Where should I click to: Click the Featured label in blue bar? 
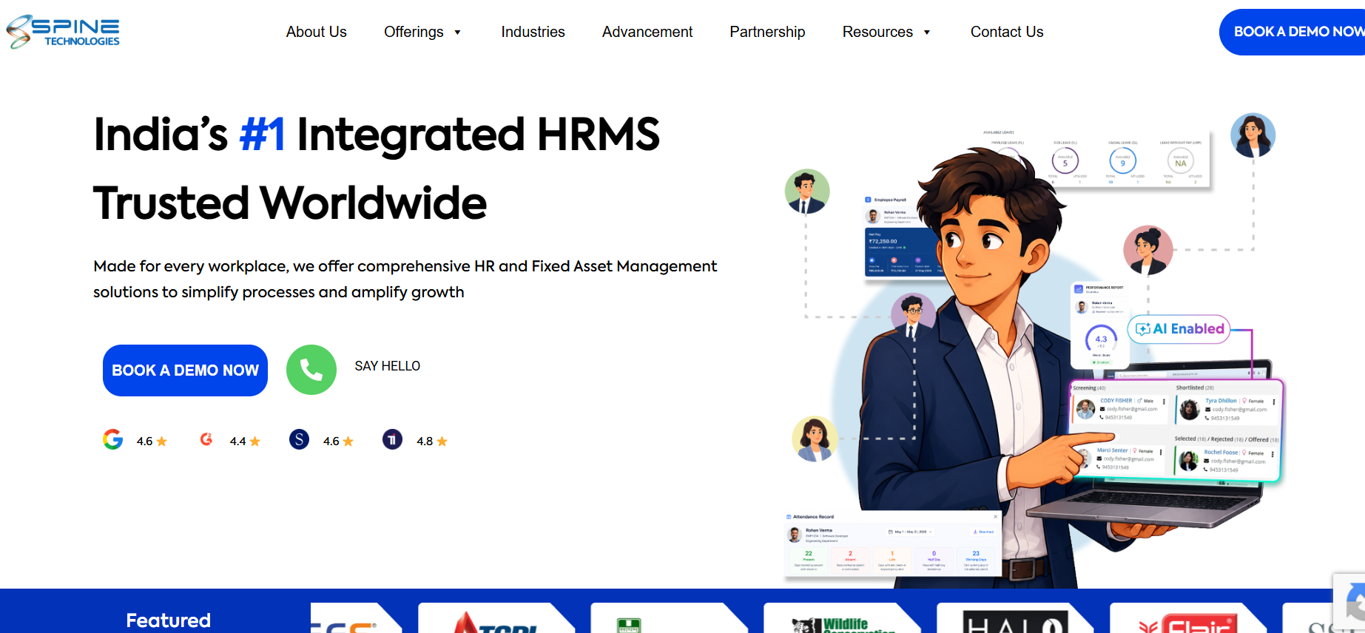click(x=169, y=620)
